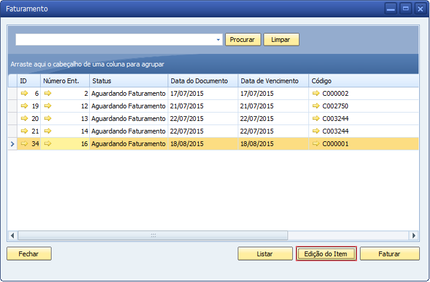The width and height of the screenshot is (430, 282).
Task: Open link arrow of C003244 dated 22/07/2015, ID 20
Action: [x=316, y=119]
